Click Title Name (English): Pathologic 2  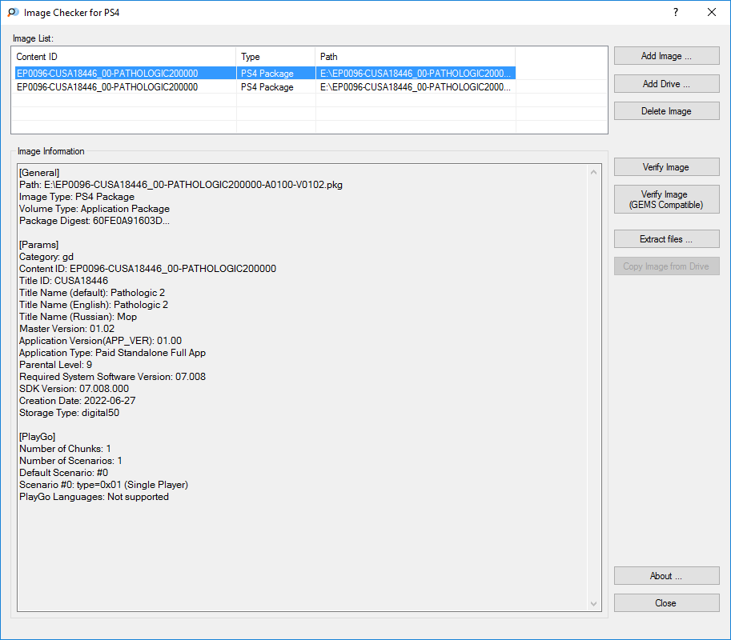tap(94, 305)
